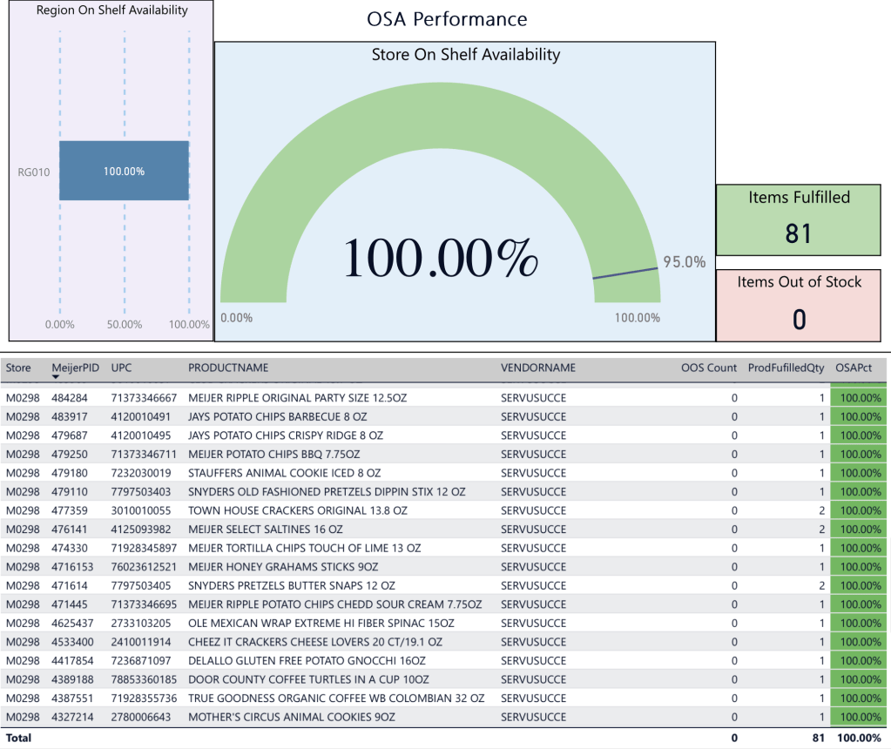The width and height of the screenshot is (891, 749).
Task: Click the VENDORNAME column header
Action: [538, 368]
